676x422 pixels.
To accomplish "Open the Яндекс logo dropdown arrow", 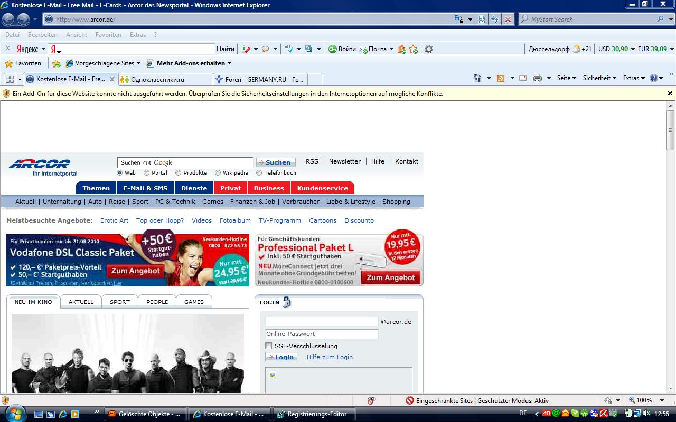I will pos(43,49).
